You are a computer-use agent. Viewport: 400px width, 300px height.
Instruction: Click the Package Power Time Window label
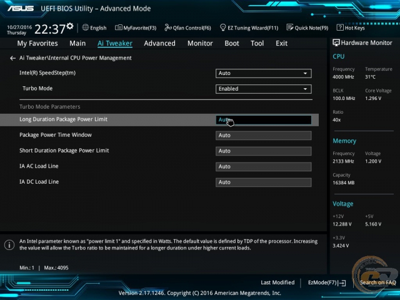coord(56,135)
